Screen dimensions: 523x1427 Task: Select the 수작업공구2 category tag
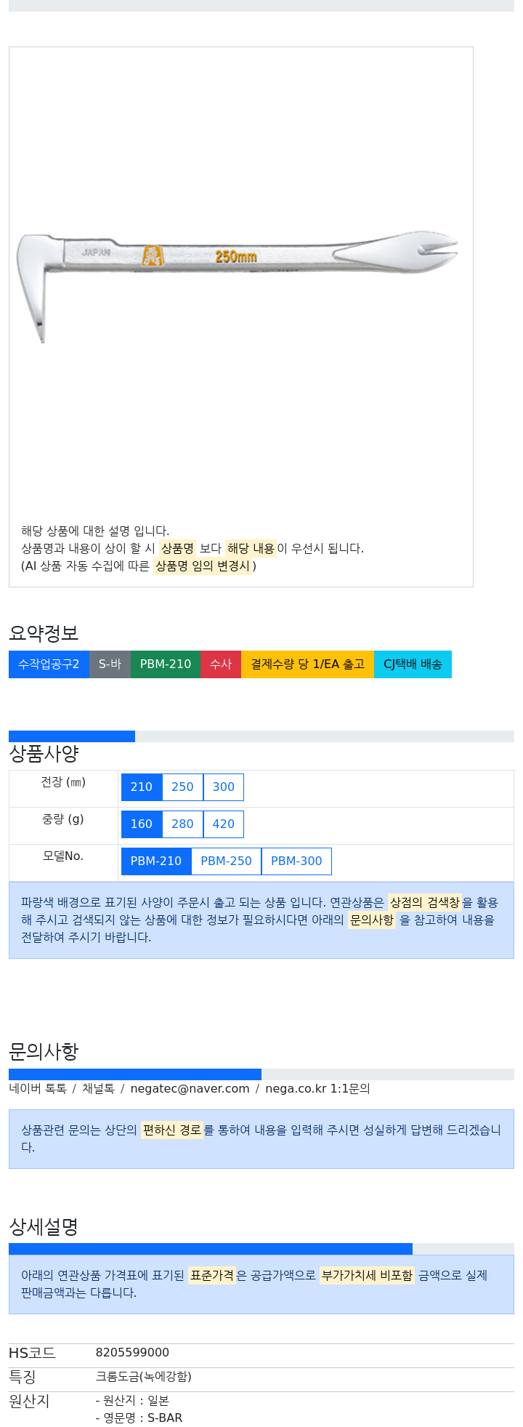click(49, 664)
